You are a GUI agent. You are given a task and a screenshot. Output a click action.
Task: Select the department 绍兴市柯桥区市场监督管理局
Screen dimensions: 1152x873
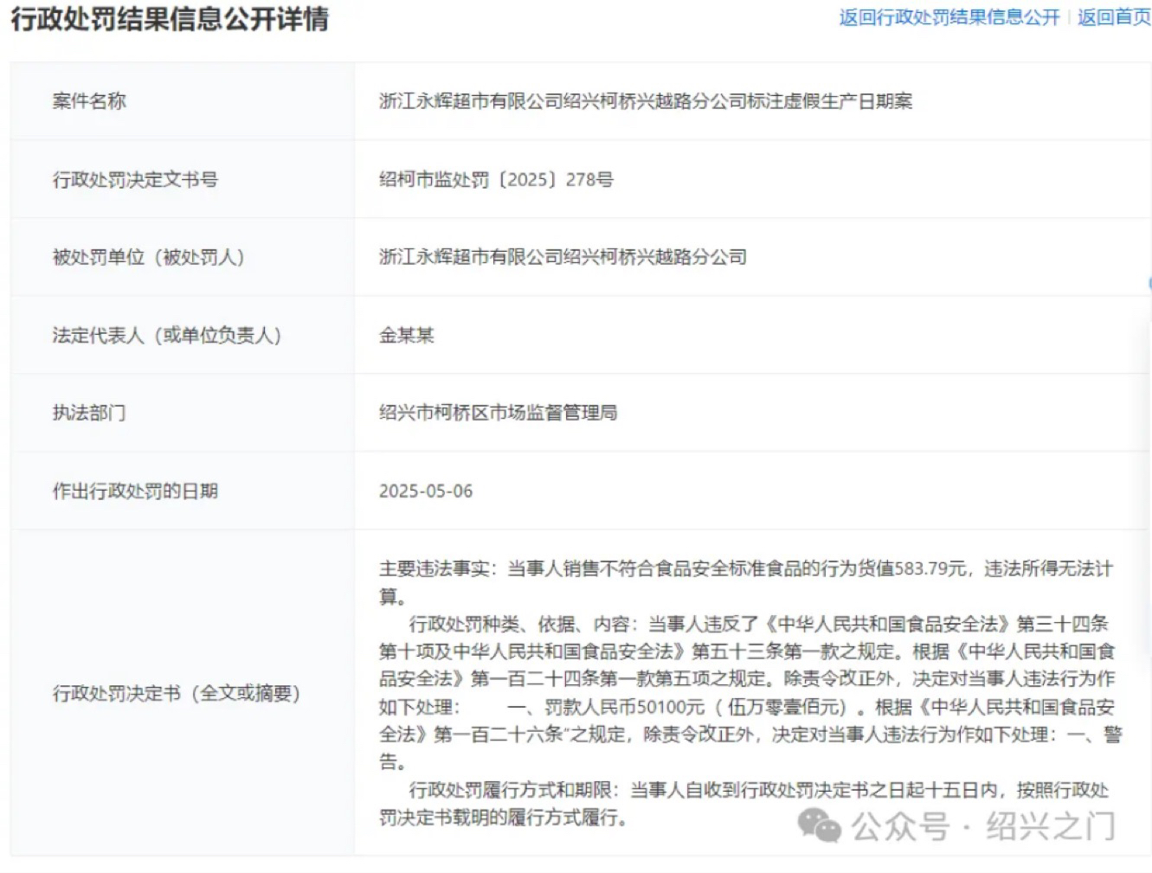[498, 413]
